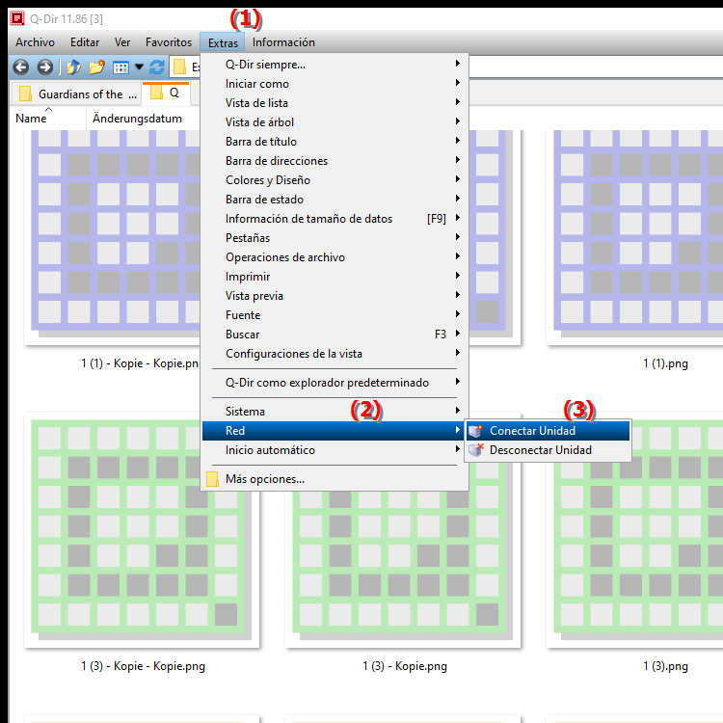Image resolution: width=723 pixels, height=723 pixels.
Task: Select the Q folder tab
Action: (167, 93)
